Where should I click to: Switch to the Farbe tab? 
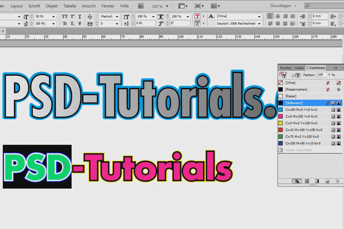tap(299, 68)
